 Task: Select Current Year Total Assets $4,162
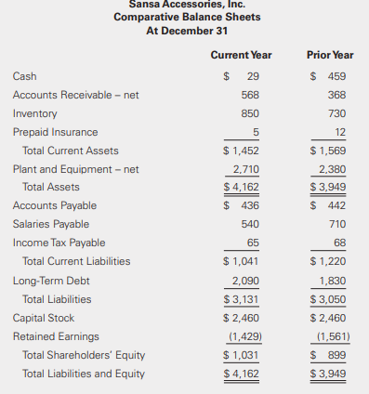(241, 187)
